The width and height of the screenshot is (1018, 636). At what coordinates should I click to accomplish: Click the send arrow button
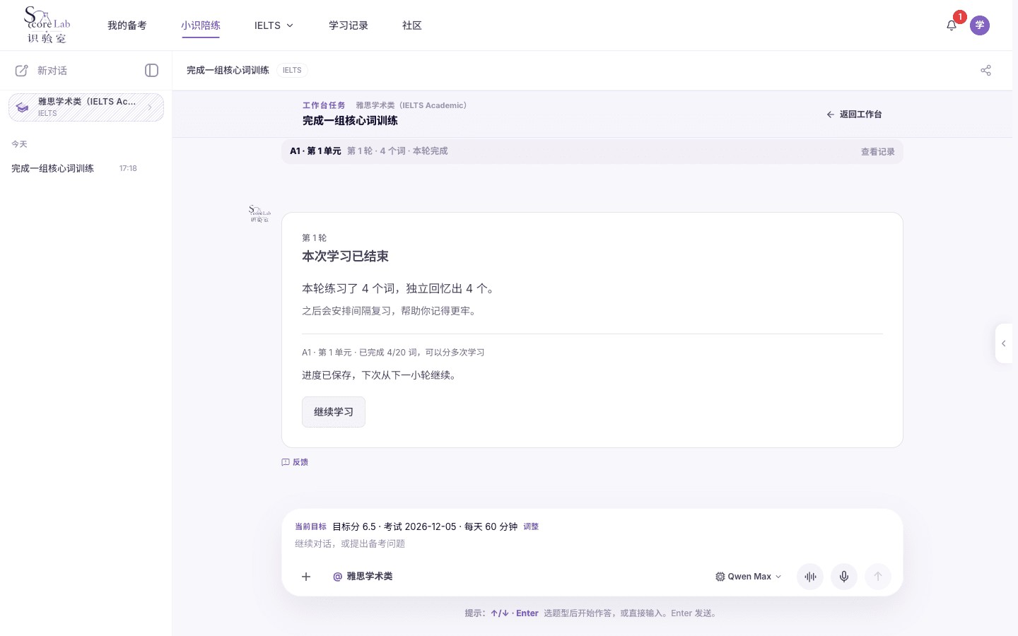pos(878,577)
